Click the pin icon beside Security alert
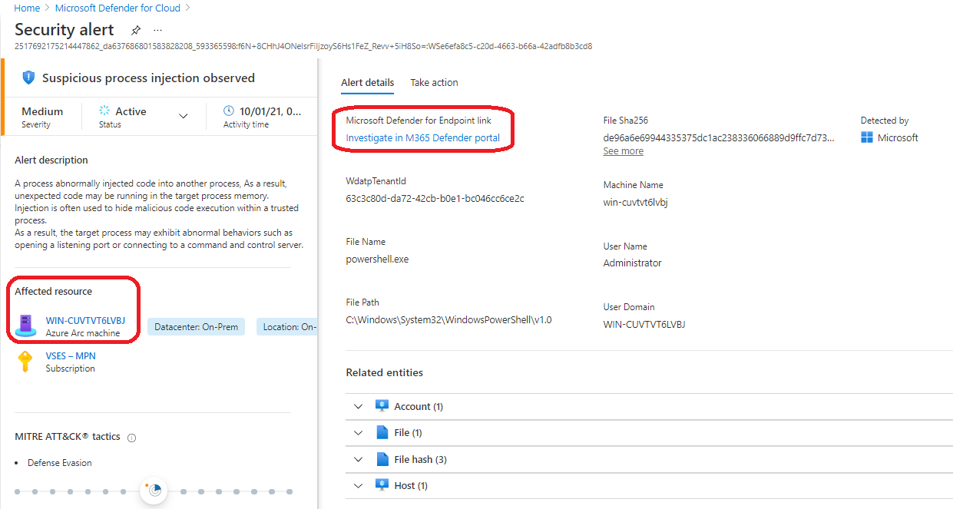Viewport: 953px width, 509px height. [x=136, y=31]
